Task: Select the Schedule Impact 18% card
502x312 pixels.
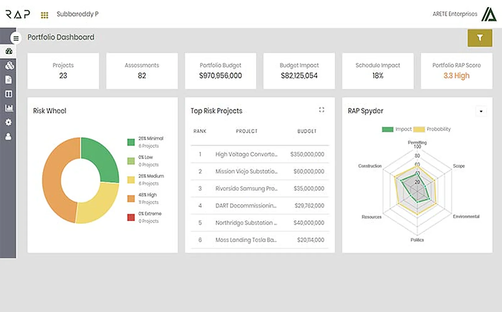Action: point(378,71)
